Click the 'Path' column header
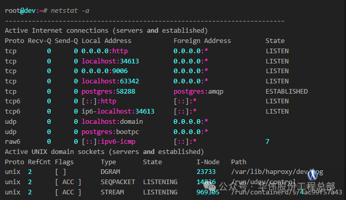This screenshot has width=346, height=200. (x=239, y=162)
